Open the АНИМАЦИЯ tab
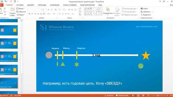173x97 pixels. (55, 5)
